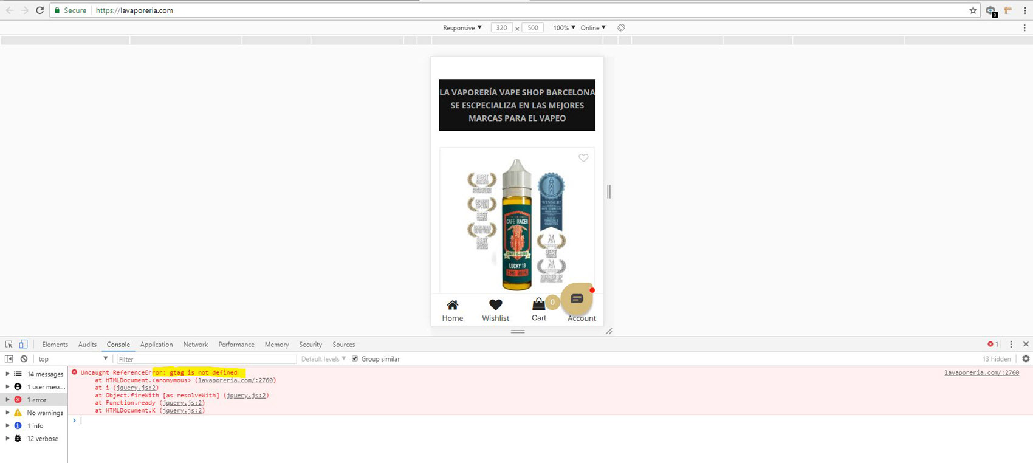Switch to the Network tab
The width and height of the screenshot is (1033, 463).
pos(196,345)
